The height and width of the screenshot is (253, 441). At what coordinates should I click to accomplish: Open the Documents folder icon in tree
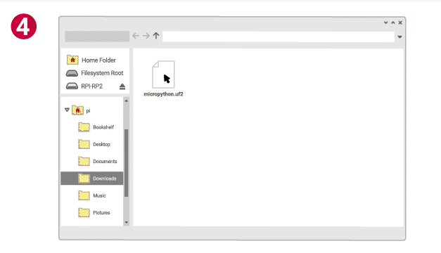[x=84, y=162]
